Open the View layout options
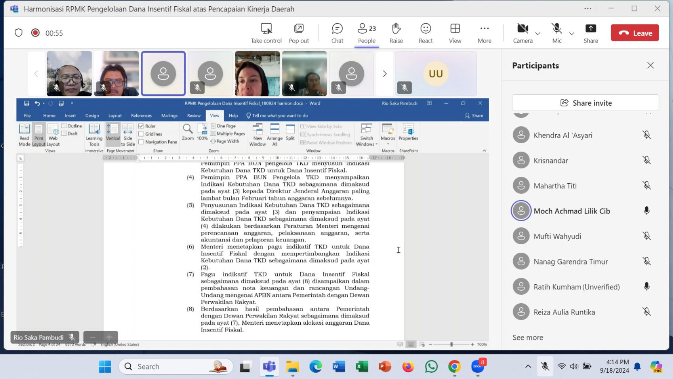The height and width of the screenshot is (379, 673). 455,33
